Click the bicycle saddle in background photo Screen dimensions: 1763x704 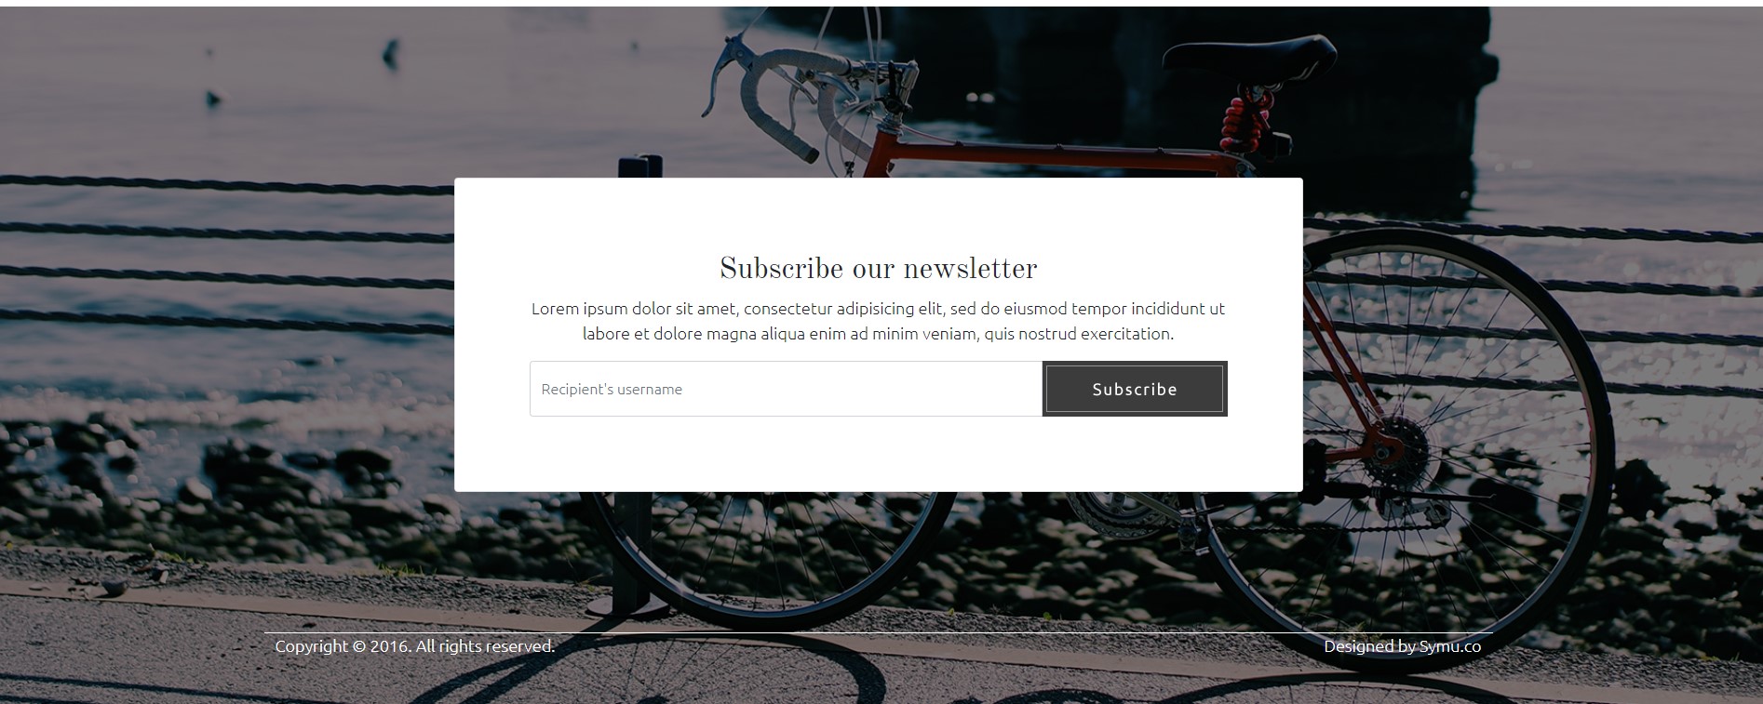pyautogui.click(x=1249, y=58)
